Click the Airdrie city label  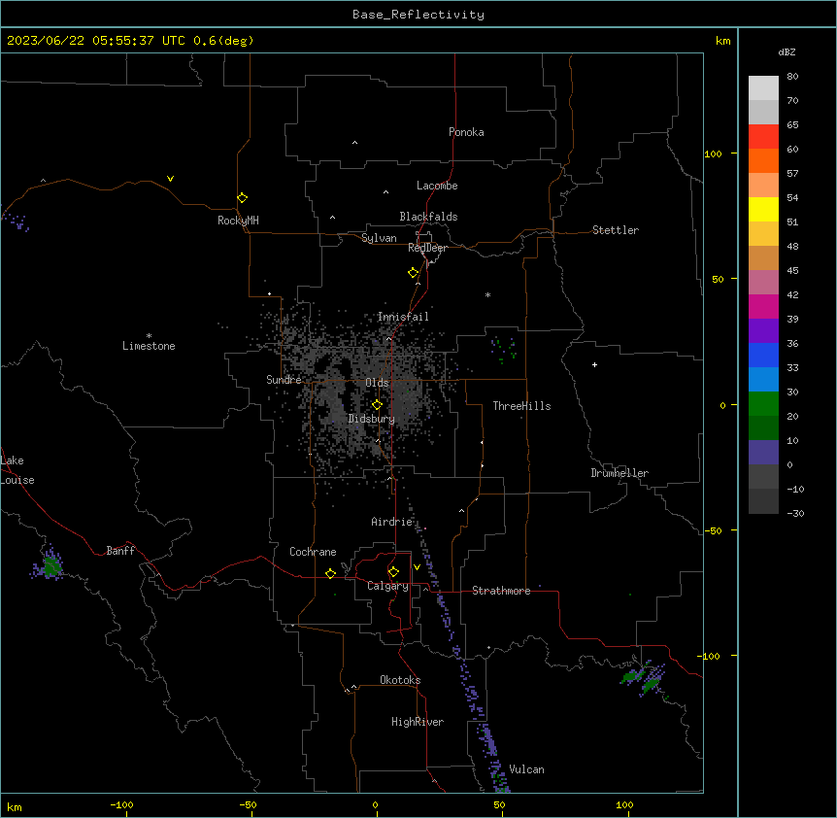pos(392,522)
